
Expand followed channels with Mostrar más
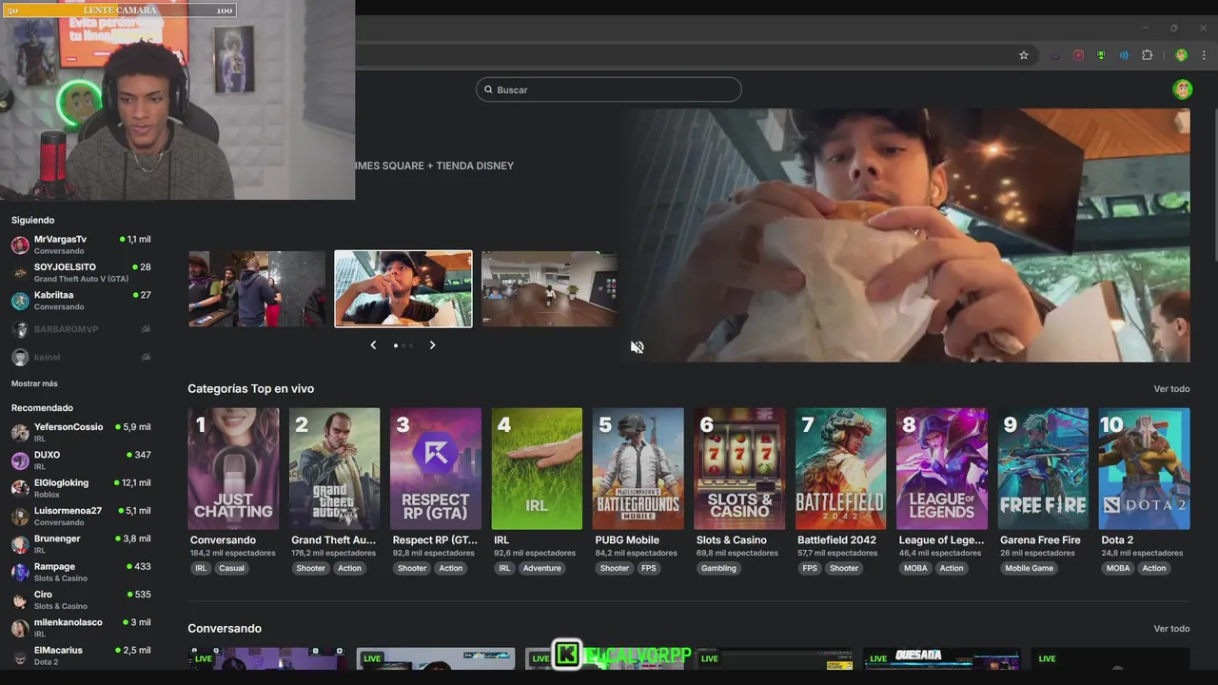[x=34, y=383]
